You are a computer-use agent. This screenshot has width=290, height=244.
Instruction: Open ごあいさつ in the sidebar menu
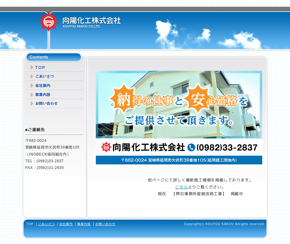click(45, 76)
